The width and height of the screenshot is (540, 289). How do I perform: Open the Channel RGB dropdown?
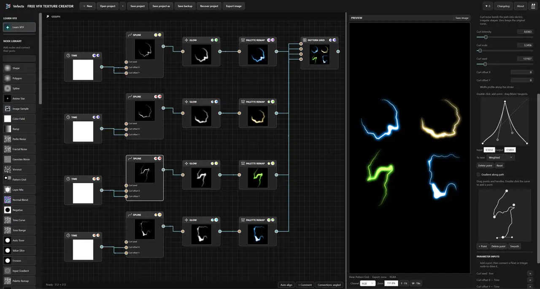coord(367,284)
